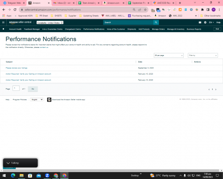Image resolution: width=223 pixels, height=179 pixels.
Task: Click the Edit button in nav bar
Action: [217, 29]
